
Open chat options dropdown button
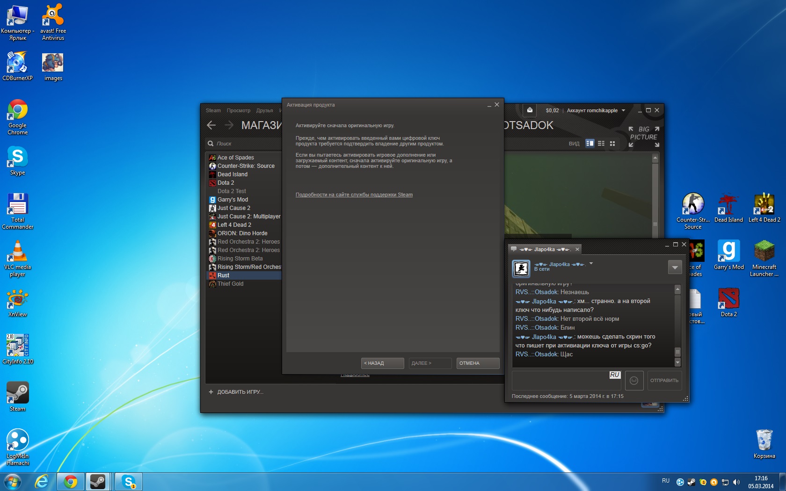675,267
